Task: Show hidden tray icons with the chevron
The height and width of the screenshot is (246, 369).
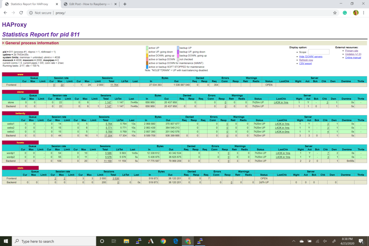Action: pos(294,241)
